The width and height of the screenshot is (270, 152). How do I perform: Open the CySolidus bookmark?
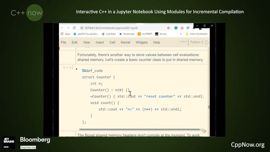pyautogui.click(x=109, y=34)
